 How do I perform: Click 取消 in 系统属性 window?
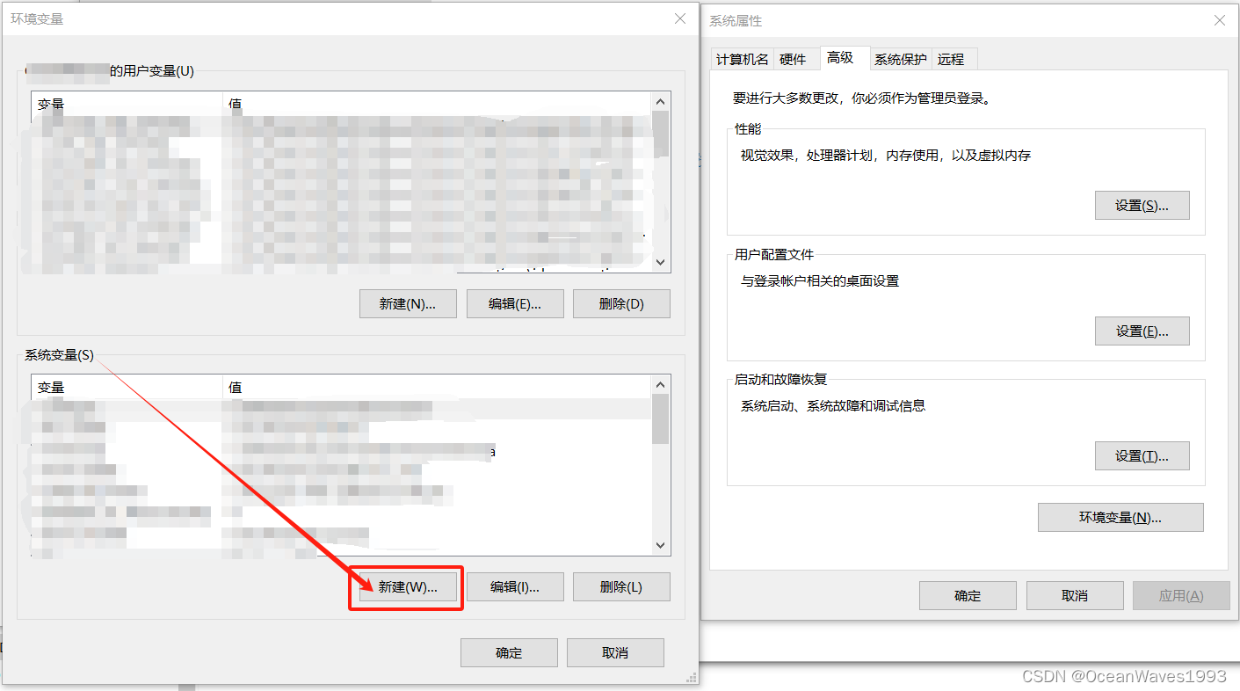pyautogui.click(x=1075, y=596)
